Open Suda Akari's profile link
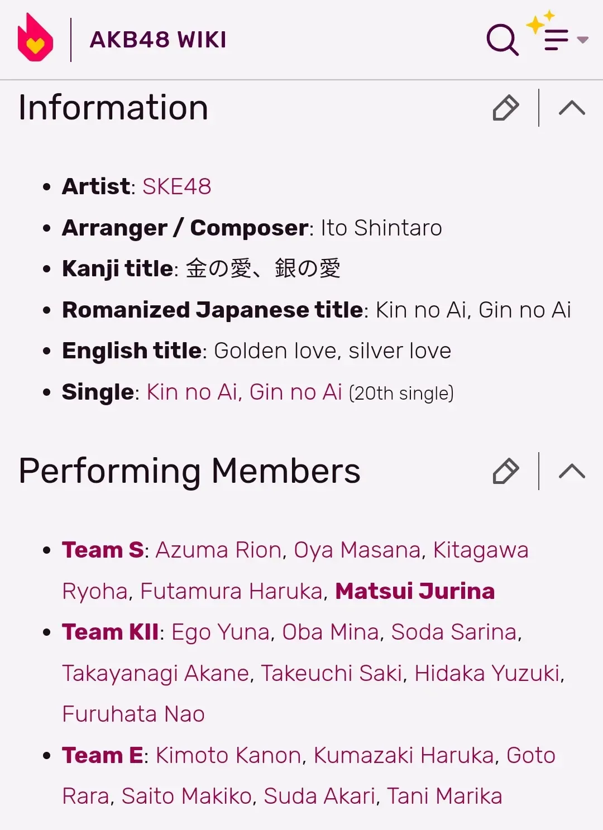 coord(319,796)
